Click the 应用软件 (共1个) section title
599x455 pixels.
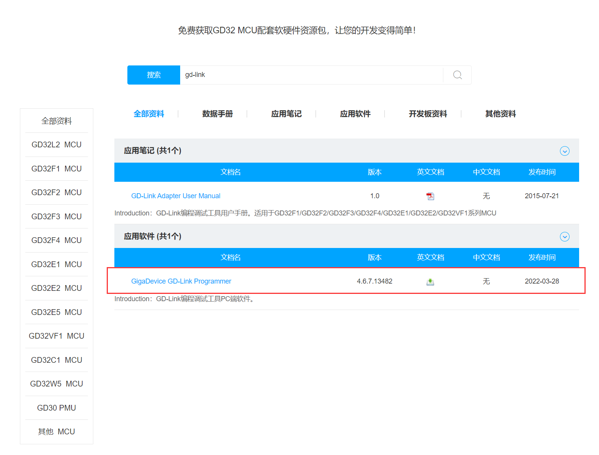coord(153,236)
